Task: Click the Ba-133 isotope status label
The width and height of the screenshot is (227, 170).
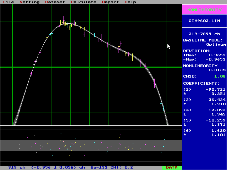Action: tap(99, 168)
